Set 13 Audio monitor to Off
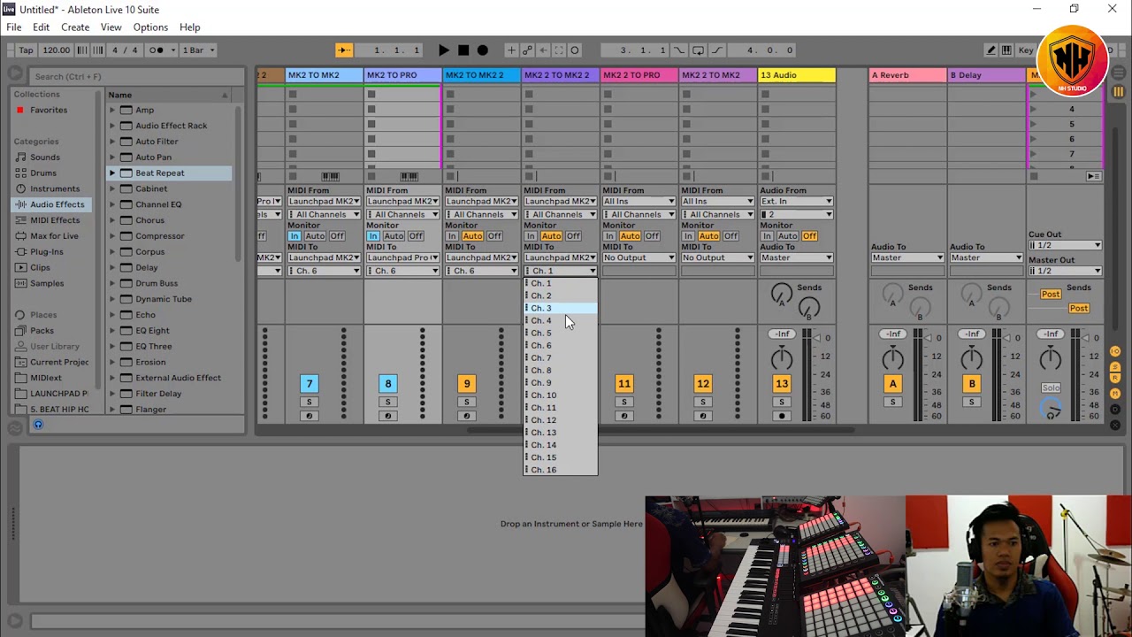This screenshot has height=637, width=1132. (809, 236)
